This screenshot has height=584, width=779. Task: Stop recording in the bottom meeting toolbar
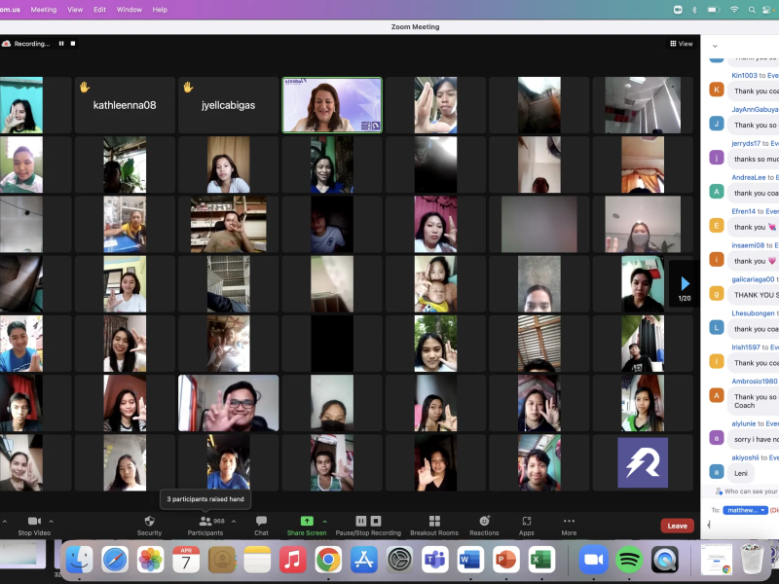(x=376, y=521)
